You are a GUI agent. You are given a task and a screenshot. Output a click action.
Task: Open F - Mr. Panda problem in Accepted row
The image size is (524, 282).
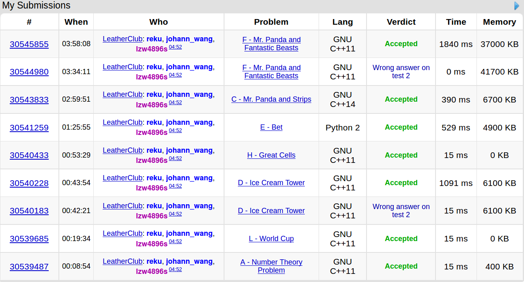pyautogui.click(x=271, y=44)
